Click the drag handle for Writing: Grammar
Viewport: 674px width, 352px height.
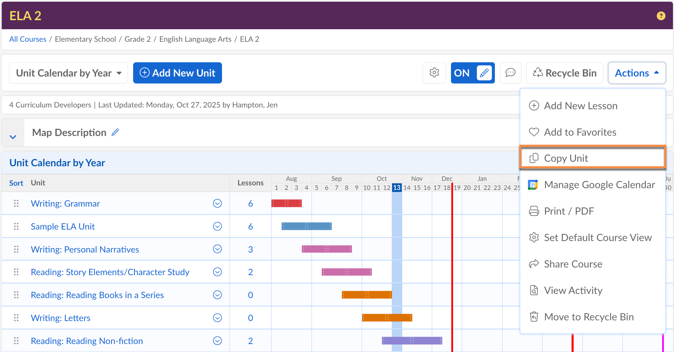(x=16, y=203)
